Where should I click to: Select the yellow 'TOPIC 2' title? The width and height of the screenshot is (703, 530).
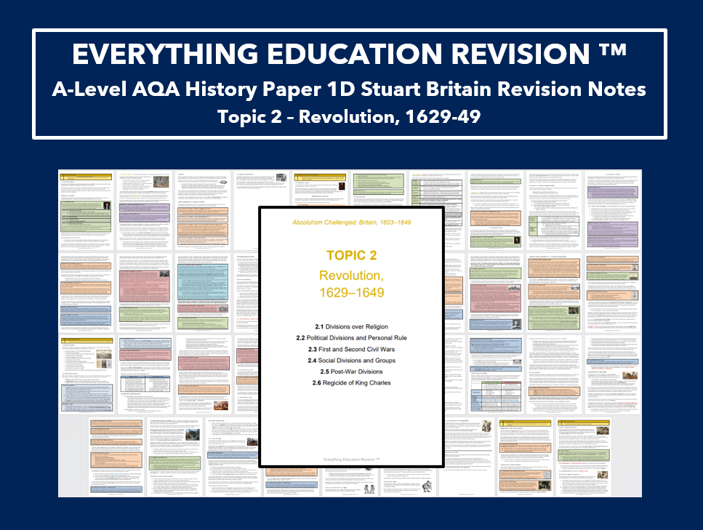[352, 255]
